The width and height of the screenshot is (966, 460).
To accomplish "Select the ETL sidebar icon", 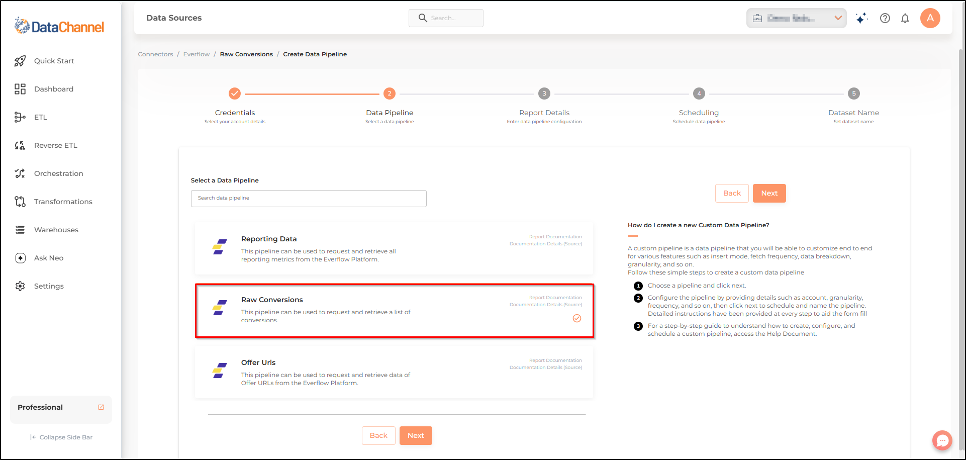I will pyautogui.click(x=20, y=117).
